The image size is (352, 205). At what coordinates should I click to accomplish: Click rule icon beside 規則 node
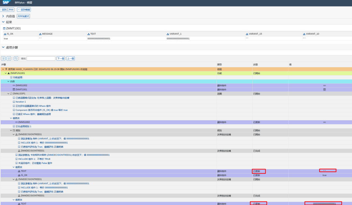14,130
